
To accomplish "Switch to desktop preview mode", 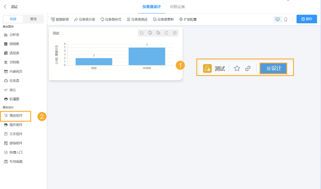I will click(278, 19).
